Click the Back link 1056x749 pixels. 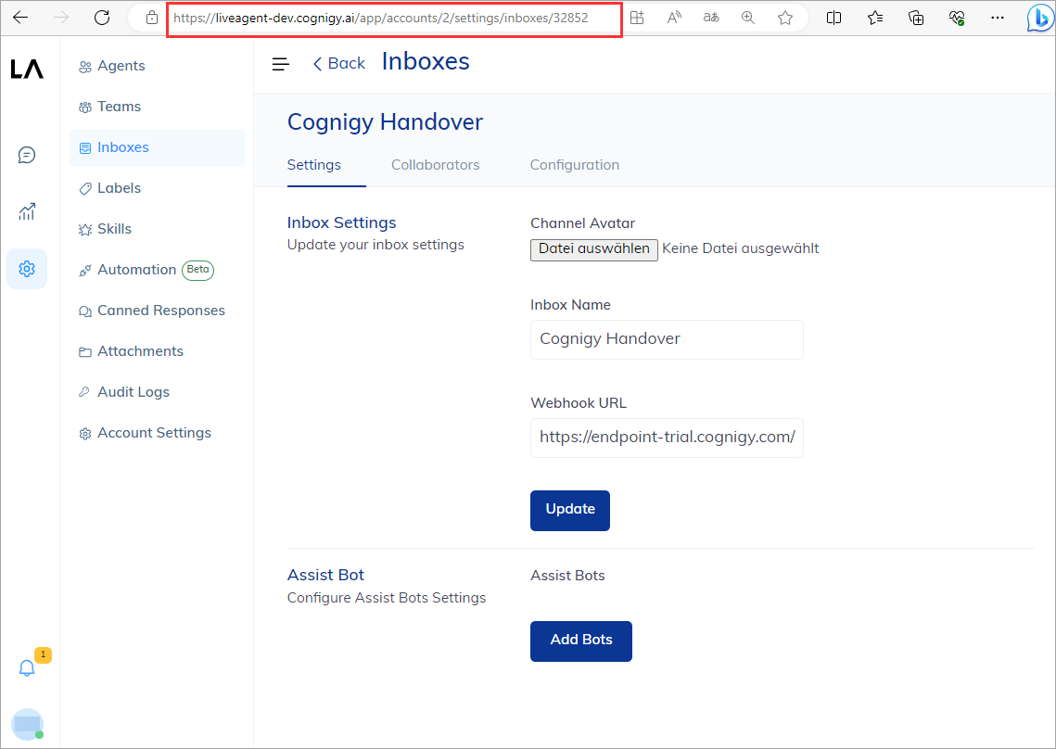(x=338, y=63)
